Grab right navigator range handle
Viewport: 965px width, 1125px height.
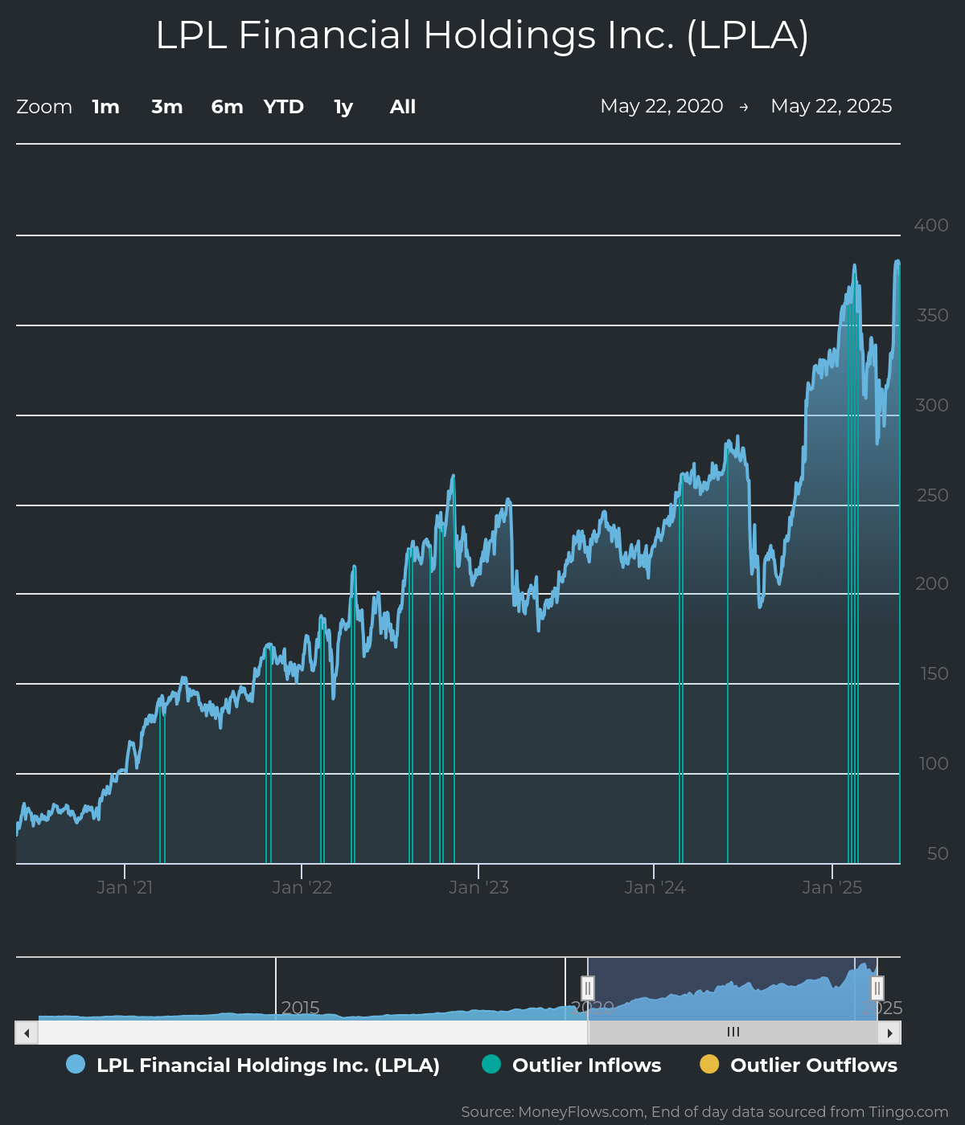tap(877, 988)
